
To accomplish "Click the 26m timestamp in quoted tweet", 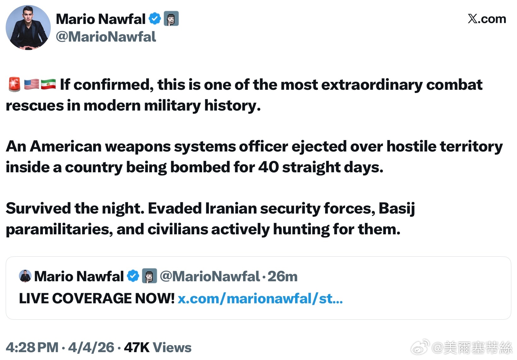I will coord(282,276).
